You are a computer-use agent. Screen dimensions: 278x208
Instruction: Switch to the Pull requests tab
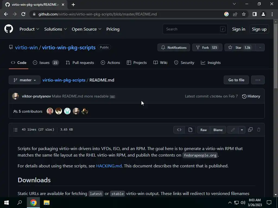pos(80,63)
